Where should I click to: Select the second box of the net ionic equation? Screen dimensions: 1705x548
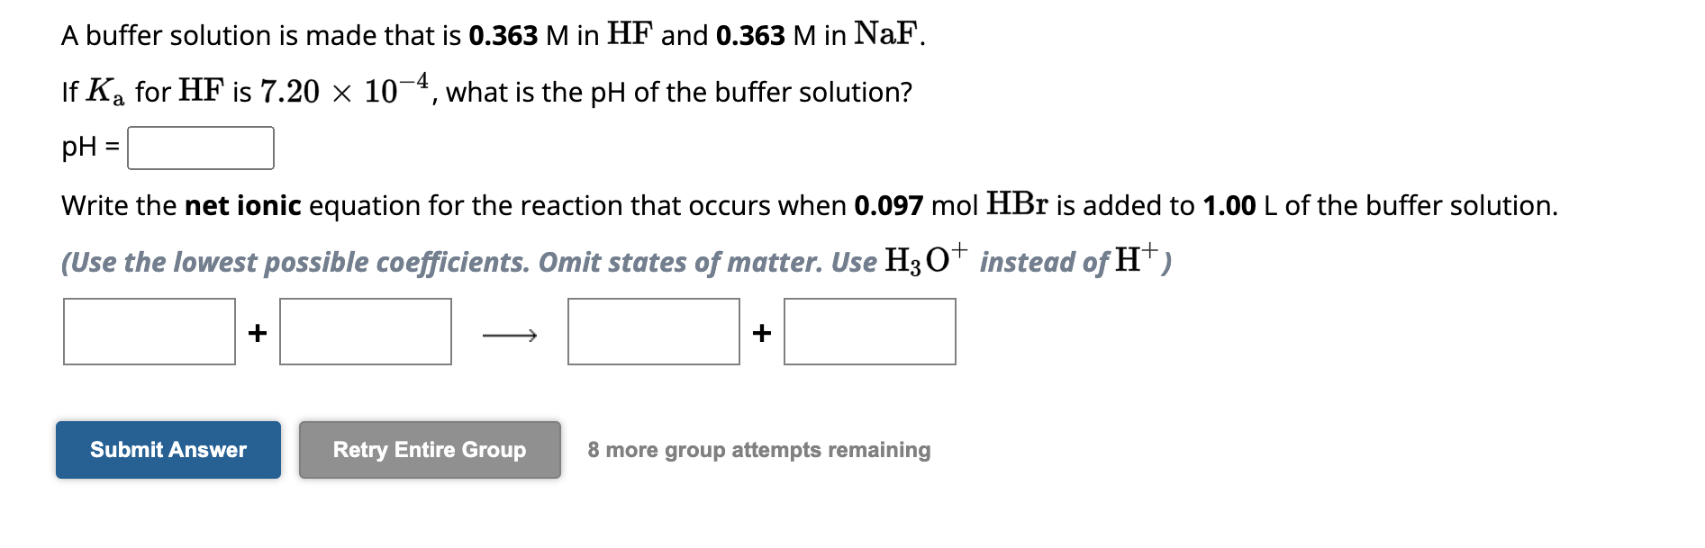point(367,332)
